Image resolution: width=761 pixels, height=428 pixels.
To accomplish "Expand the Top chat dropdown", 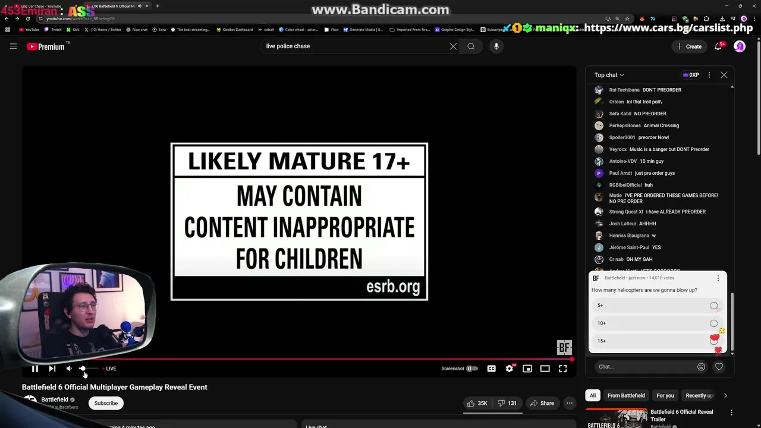I will 609,75.
